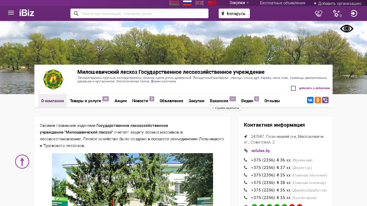Switch language to Belarusian flag

point(174,3)
